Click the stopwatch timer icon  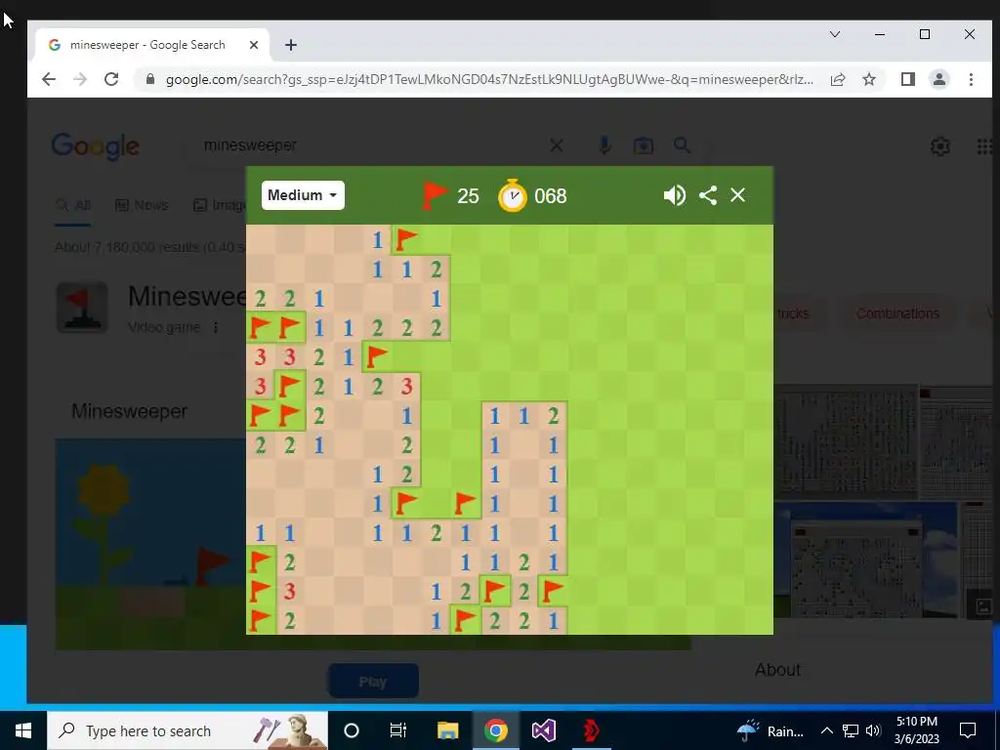[x=512, y=195]
